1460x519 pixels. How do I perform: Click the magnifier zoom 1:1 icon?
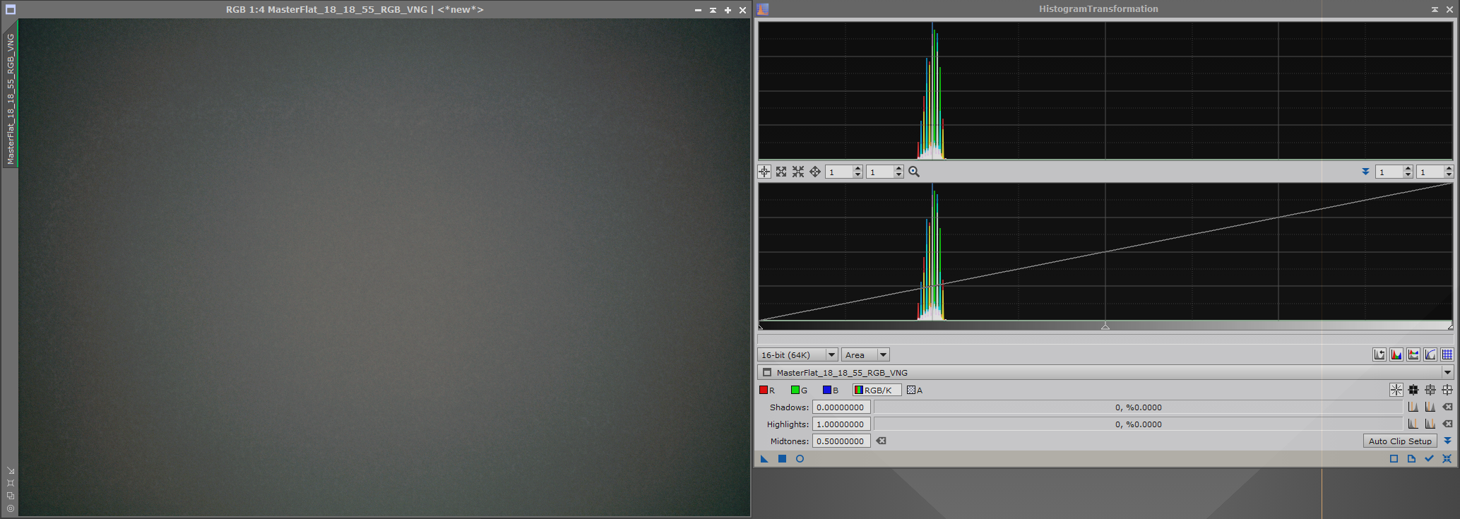(x=914, y=172)
